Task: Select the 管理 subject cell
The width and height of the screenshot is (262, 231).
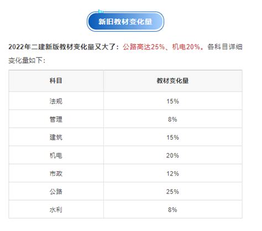Action: tap(56, 119)
